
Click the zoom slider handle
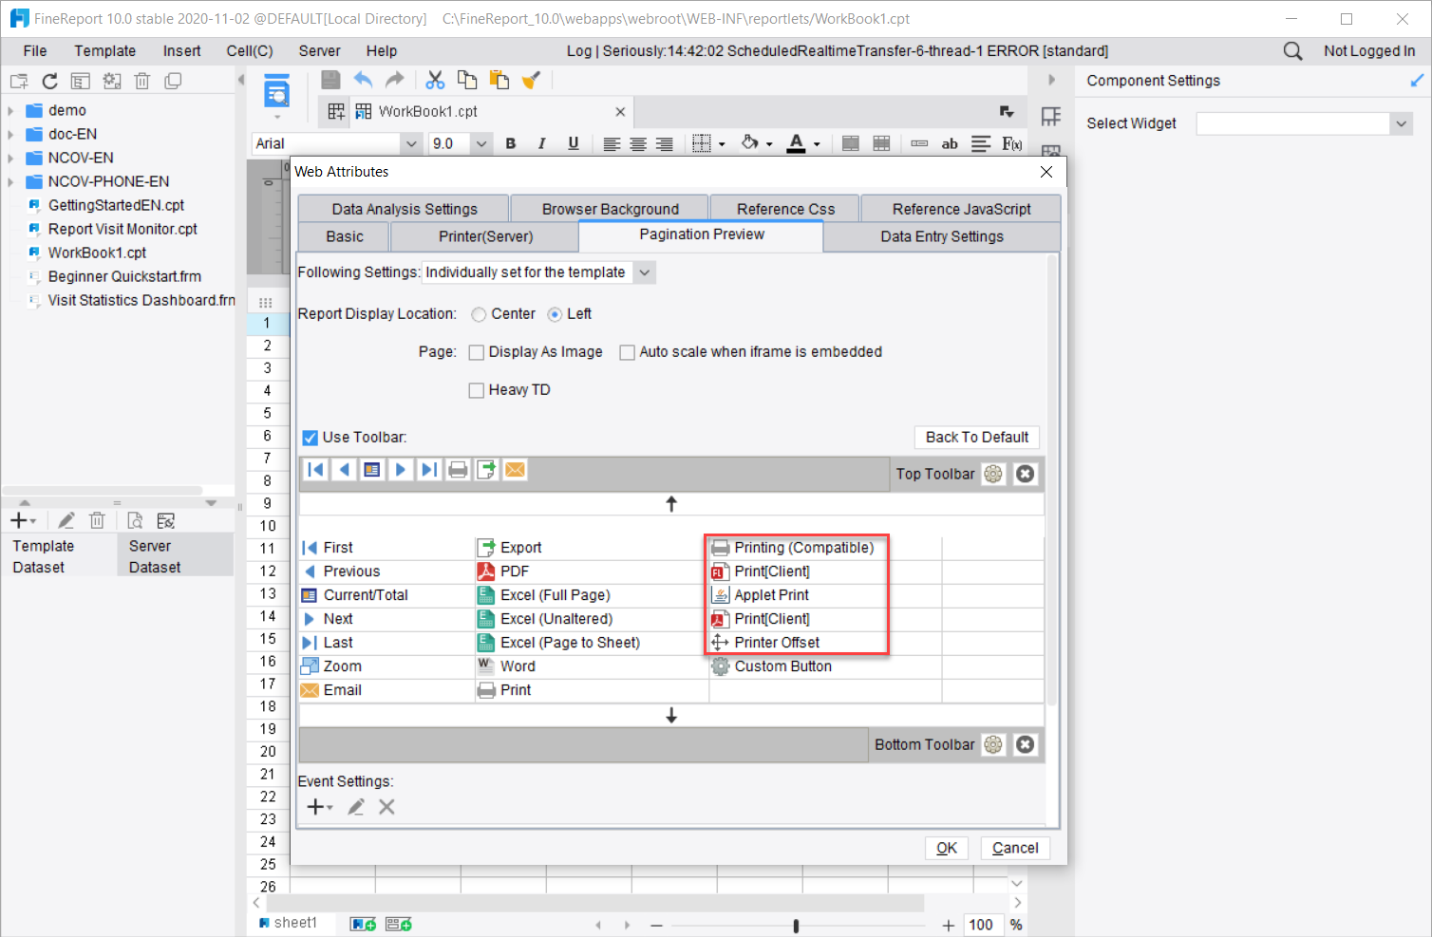point(796,925)
